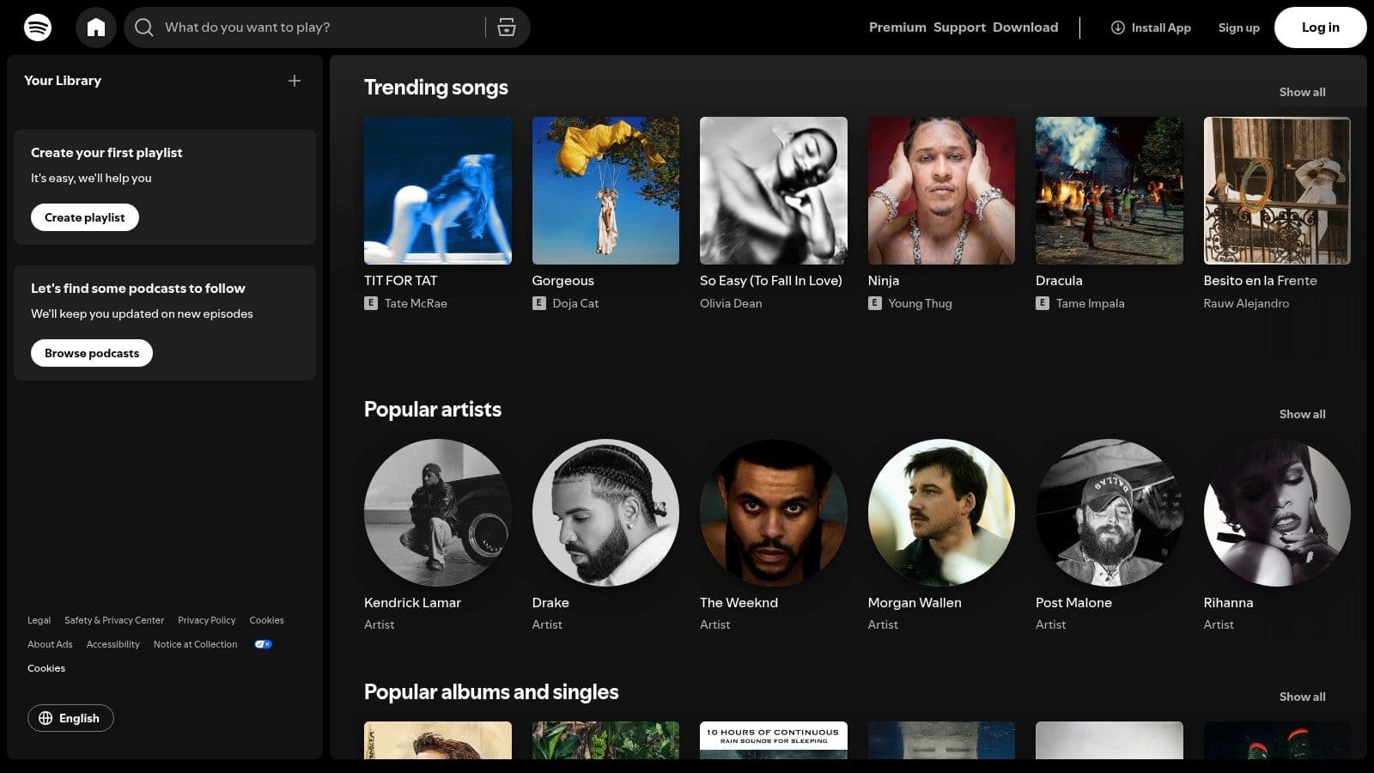The width and height of the screenshot is (1374, 773).
Task: Select The Weeknd artist photo
Action: [774, 513]
